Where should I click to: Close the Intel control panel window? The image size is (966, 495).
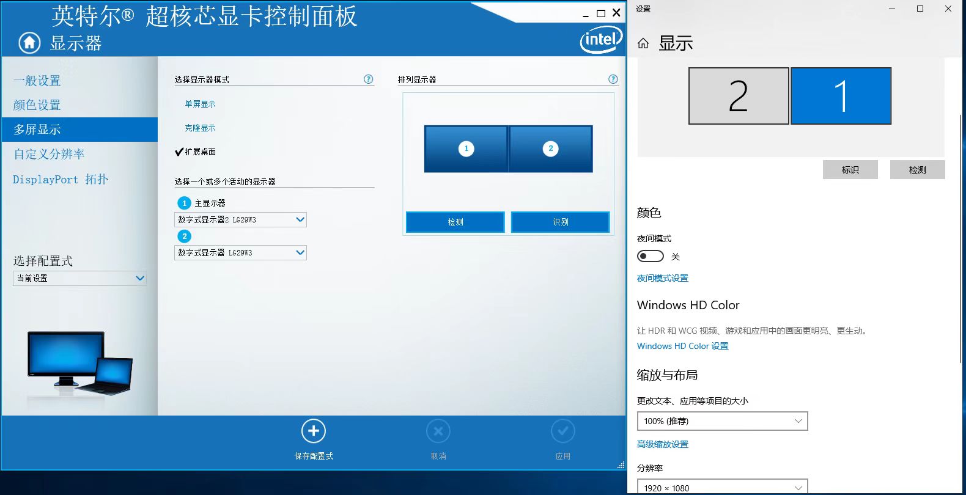(616, 13)
